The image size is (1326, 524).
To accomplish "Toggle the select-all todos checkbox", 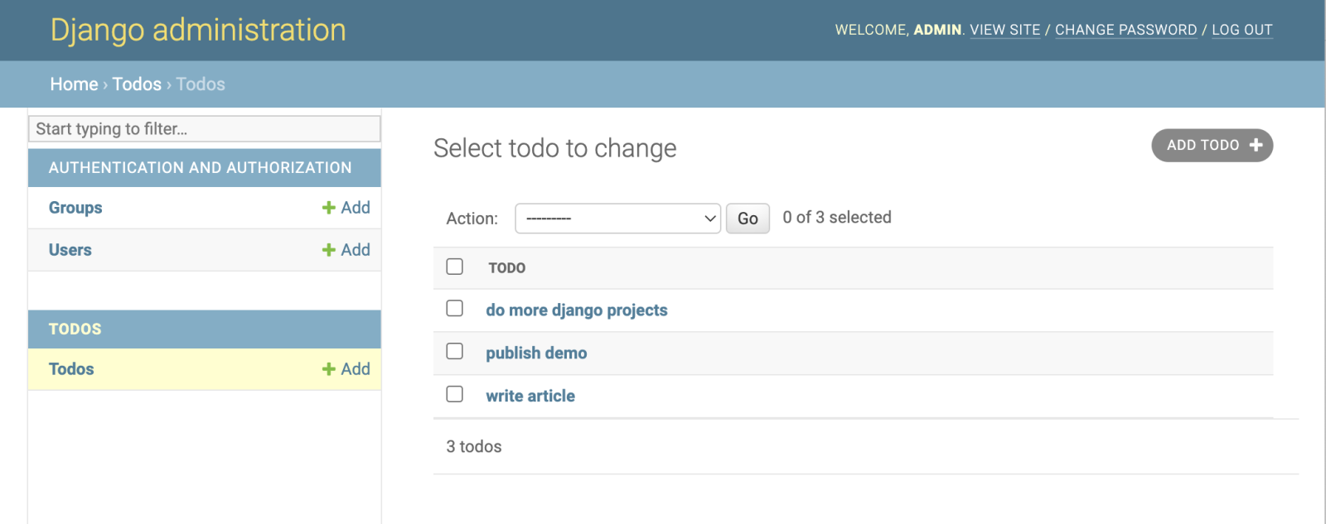I will (455, 267).
